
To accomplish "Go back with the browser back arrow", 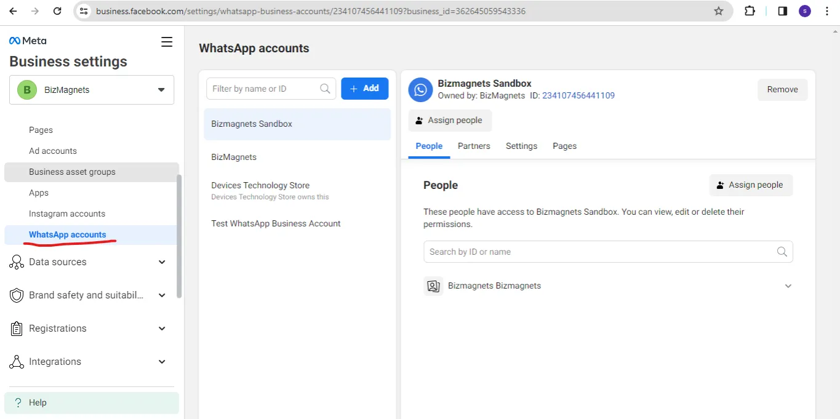I will coord(13,11).
